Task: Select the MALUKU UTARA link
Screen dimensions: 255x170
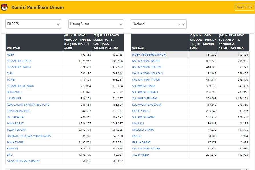Action: tap(143, 130)
